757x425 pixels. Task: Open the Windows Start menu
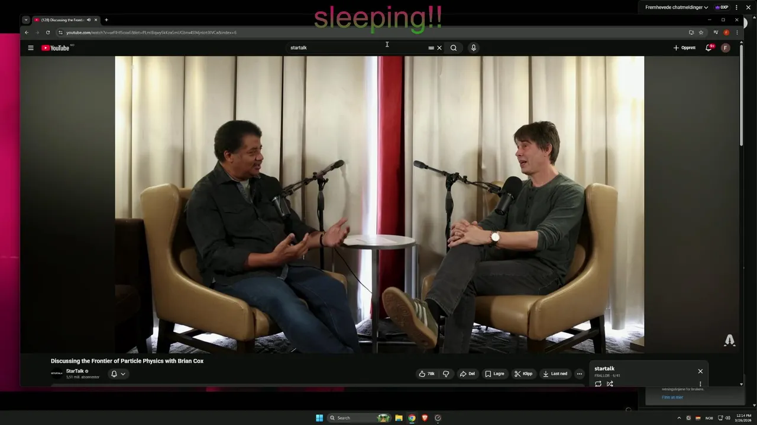click(319, 418)
